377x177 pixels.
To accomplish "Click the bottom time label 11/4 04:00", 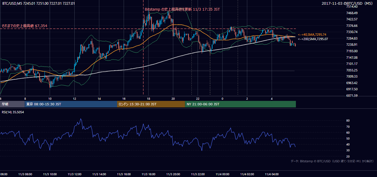I will coord(272,174).
